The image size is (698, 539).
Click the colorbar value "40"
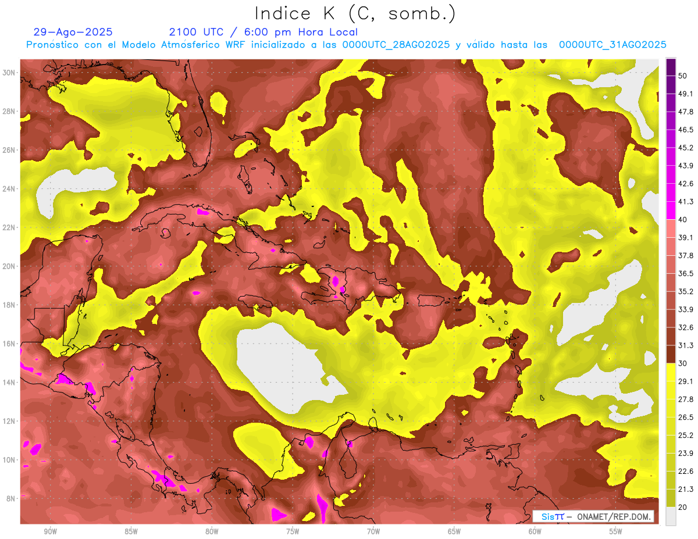[683, 220]
